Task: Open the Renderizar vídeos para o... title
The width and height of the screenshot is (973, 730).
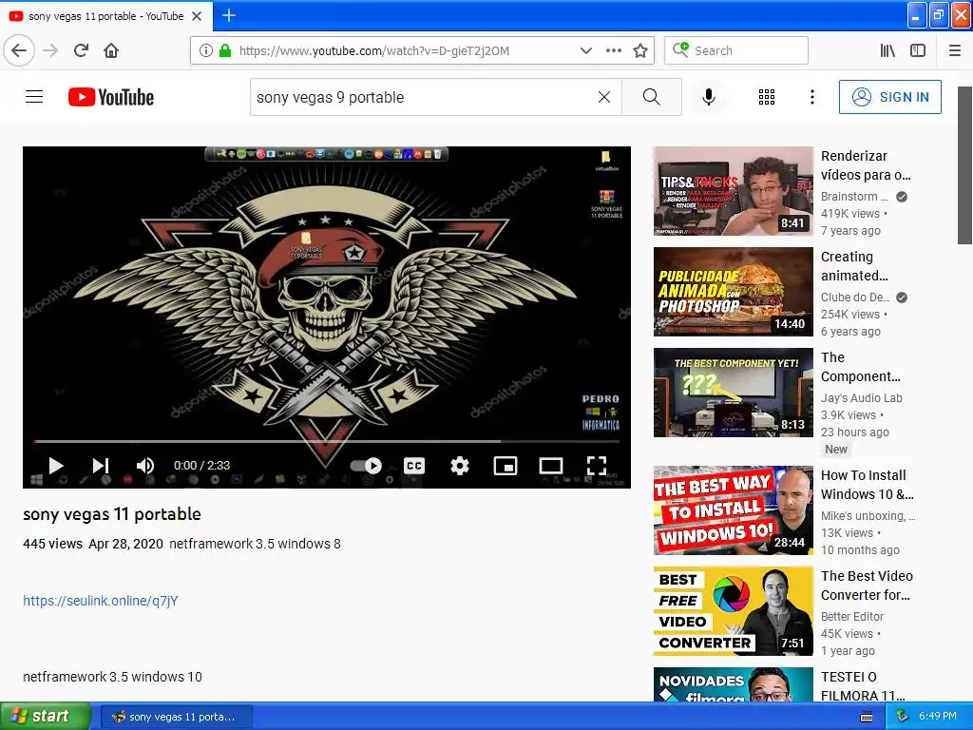Action: (866, 165)
